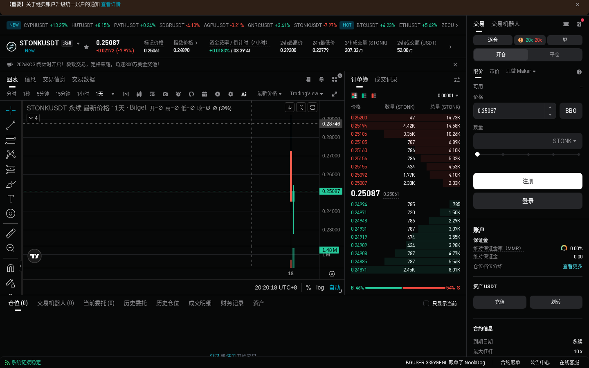Image resolution: width=589 pixels, height=368 pixels.
Task: Select the crosshair cursor tool
Action: tap(11, 110)
